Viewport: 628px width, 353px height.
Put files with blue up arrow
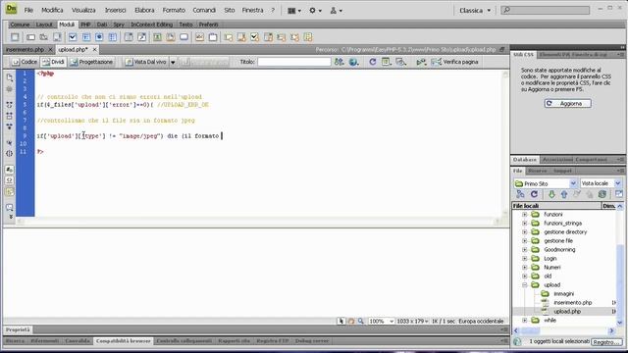pyautogui.click(x=564, y=194)
